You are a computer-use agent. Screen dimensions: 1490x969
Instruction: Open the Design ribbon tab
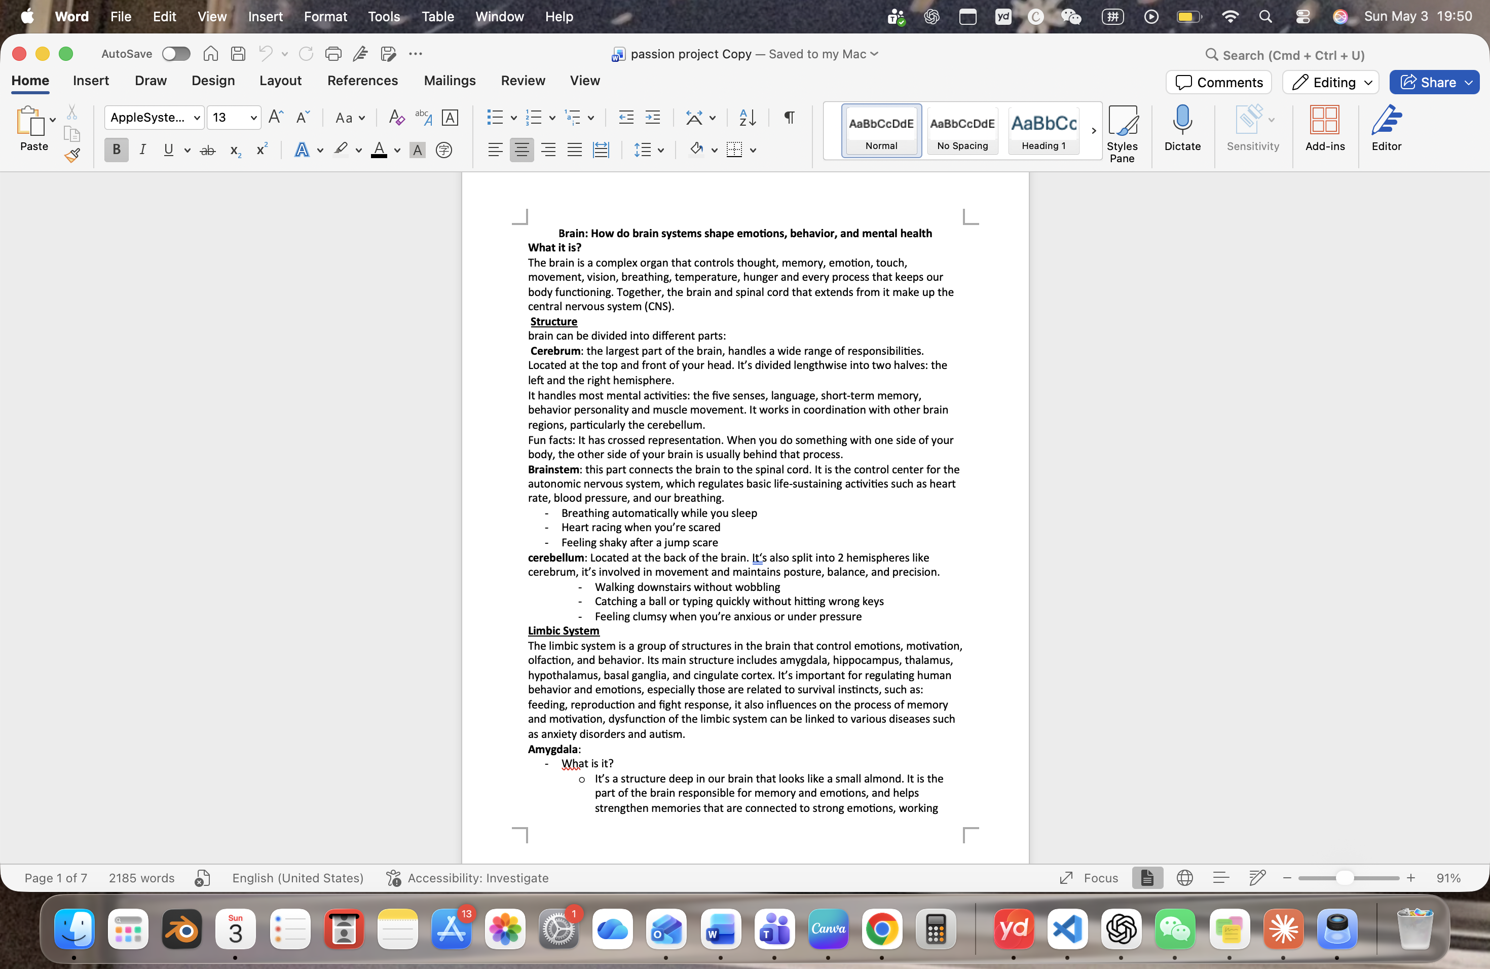(x=213, y=80)
